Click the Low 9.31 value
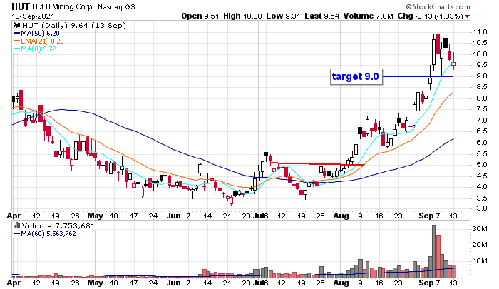This screenshot has height=289, width=499. point(283,16)
